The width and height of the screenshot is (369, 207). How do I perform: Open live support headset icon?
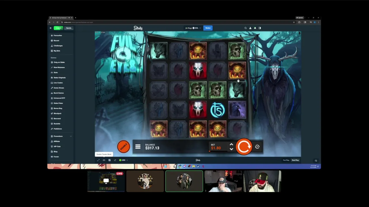pyautogui.click(x=316, y=161)
